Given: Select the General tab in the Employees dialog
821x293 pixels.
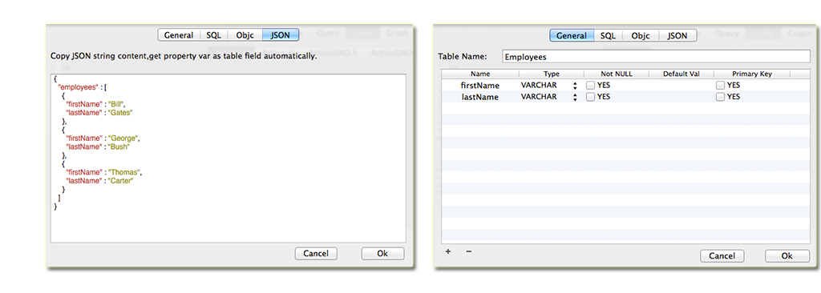Looking at the screenshot, I should tap(571, 35).
